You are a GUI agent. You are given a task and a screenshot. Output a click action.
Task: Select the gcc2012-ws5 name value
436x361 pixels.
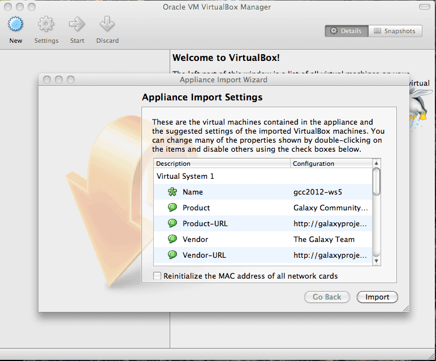[x=317, y=192]
